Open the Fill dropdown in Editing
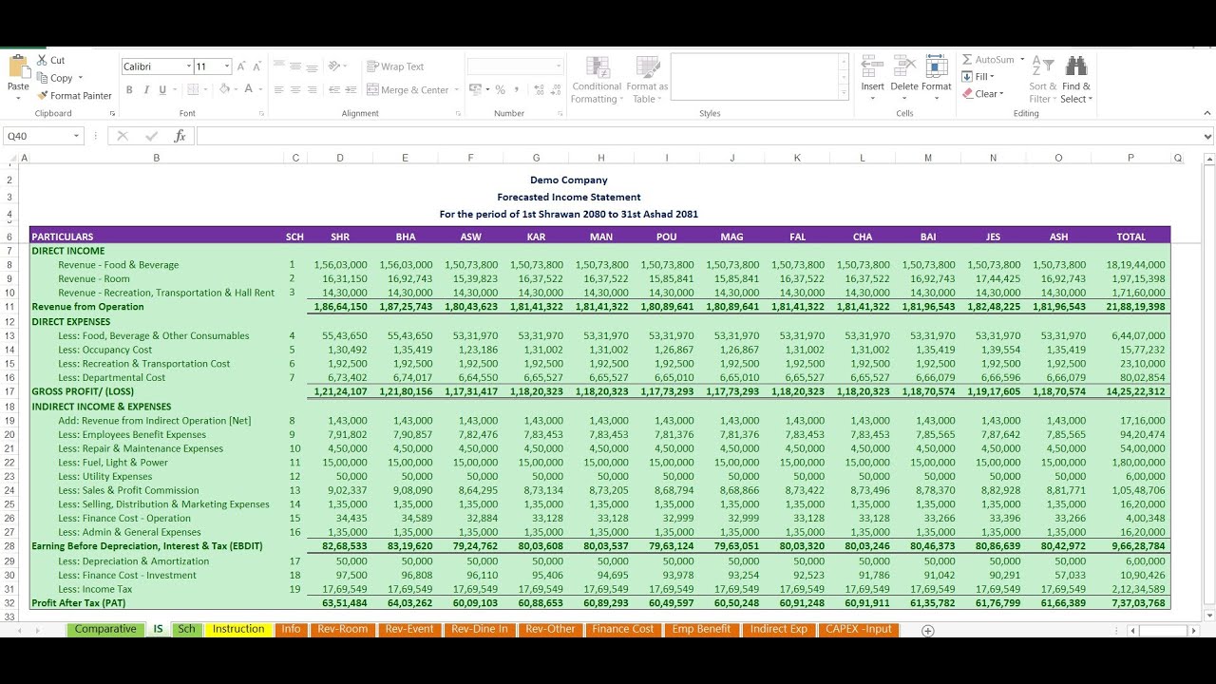 tap(978, 77)
